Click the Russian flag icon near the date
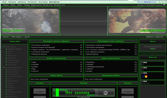Screen dimensions: 167x98 tap(164, 5)
